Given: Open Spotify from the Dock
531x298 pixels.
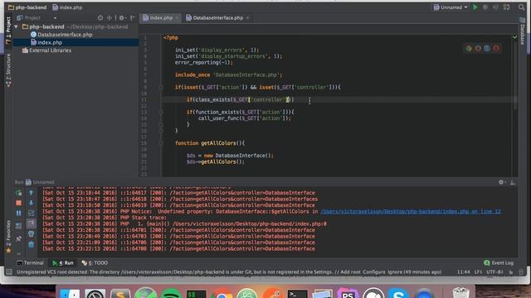Looking at the screenshot, I should 171,293.
